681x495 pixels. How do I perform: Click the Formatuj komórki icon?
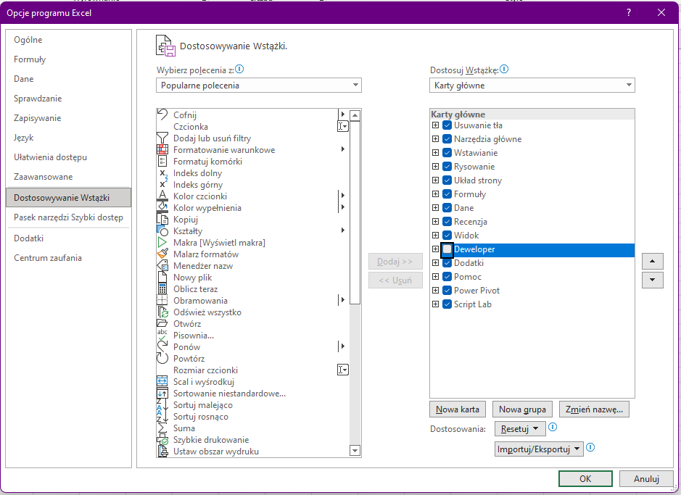click(162, 162)
